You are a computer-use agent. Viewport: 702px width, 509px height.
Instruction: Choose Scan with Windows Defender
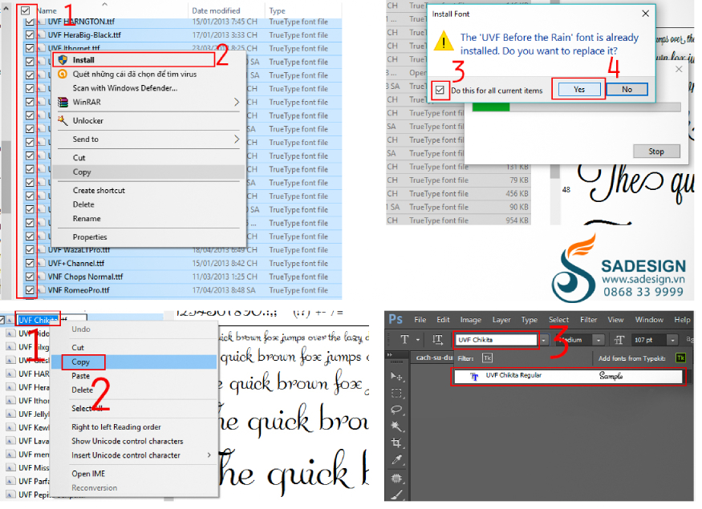pos(126,89)
